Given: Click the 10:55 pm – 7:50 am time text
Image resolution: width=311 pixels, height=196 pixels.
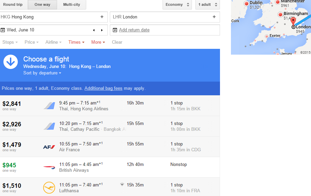Looking at the screenshot, I should [81, 144].
